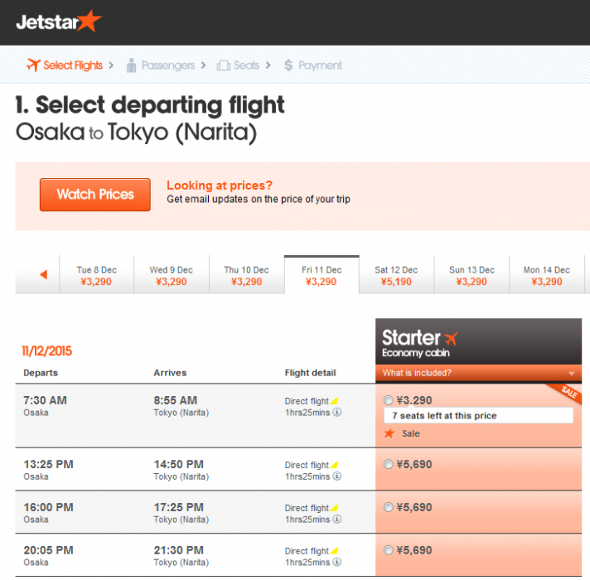590x580 pixels.
Task: Open flight info icon for 7:30 AM flight
Action: (x=337, y=412)
